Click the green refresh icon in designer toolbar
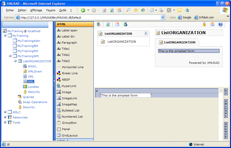 click(108, 24)
